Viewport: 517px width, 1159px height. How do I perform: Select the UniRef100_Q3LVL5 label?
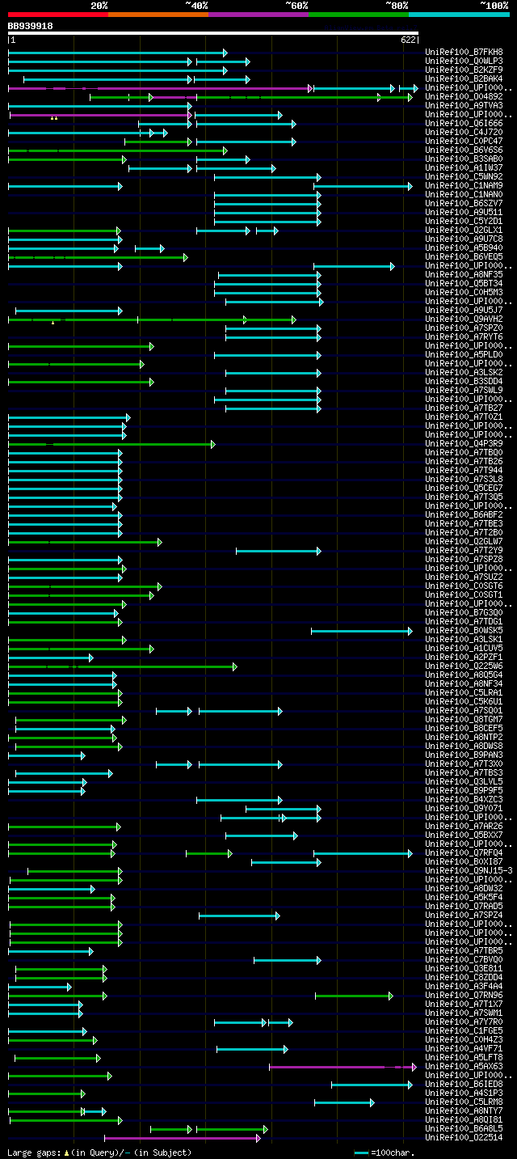(x=464, y=782)
